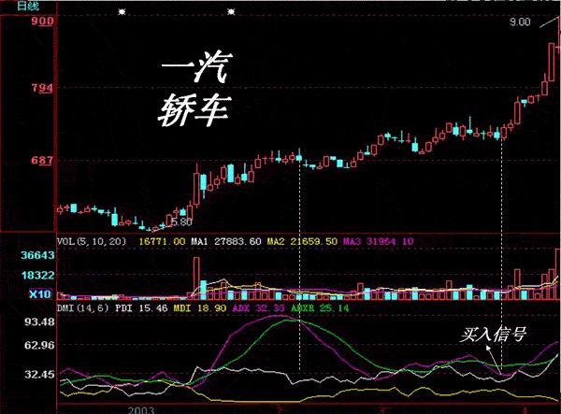The width and height of the screenshot is (561, 414).
Task: Click the VOL(5,10,20) indicator label
Action: (92, 242)
